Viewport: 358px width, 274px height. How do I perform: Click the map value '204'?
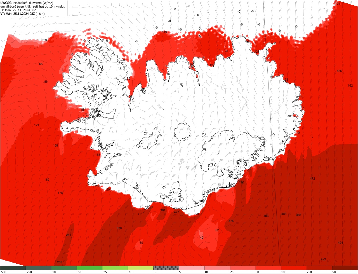tap(109, 189)
